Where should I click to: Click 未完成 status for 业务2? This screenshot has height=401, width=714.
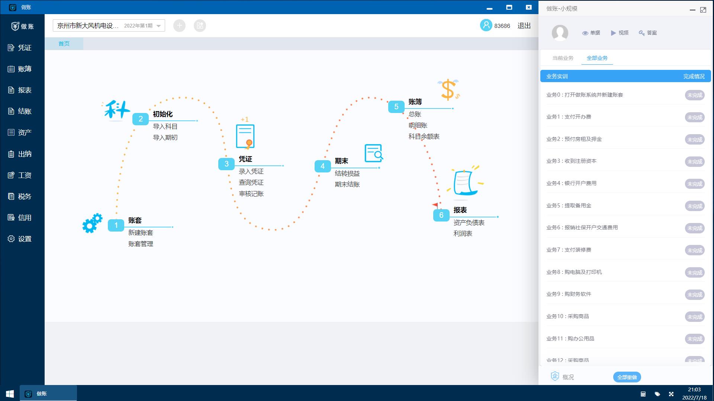click(x=695, y=140)
